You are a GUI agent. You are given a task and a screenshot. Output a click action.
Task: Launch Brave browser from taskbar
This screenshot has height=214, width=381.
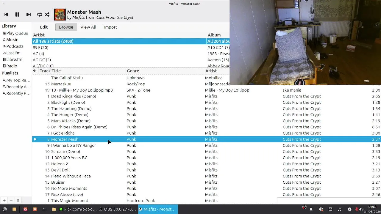pyautogui.click(x=35, y=209)
